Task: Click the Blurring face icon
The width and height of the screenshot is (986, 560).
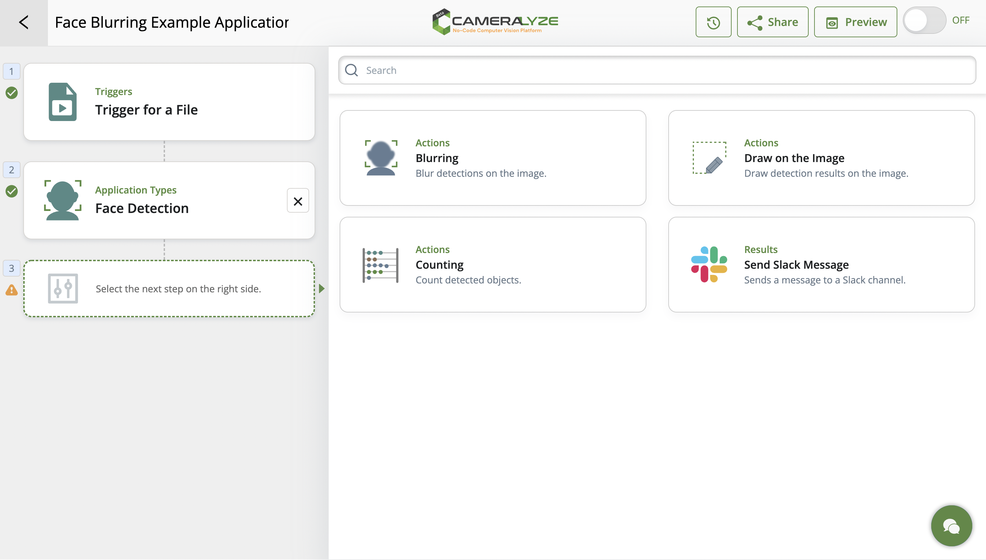Action: click(x=381, y=158)
